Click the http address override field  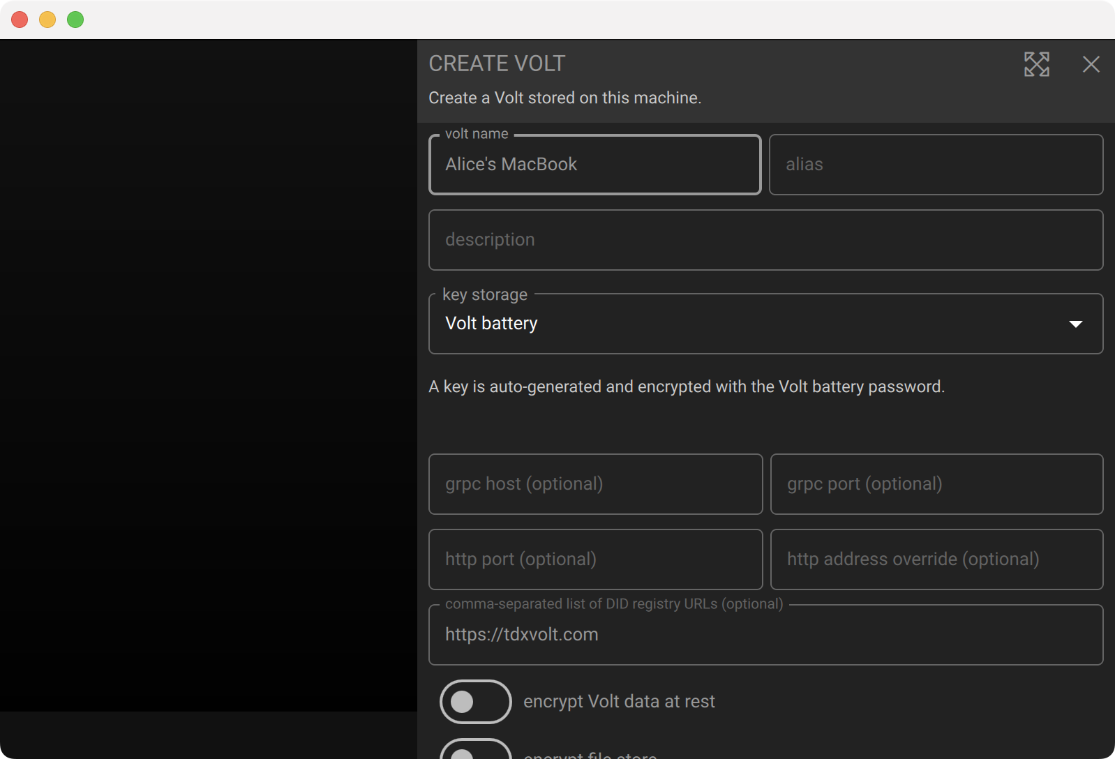936,559
